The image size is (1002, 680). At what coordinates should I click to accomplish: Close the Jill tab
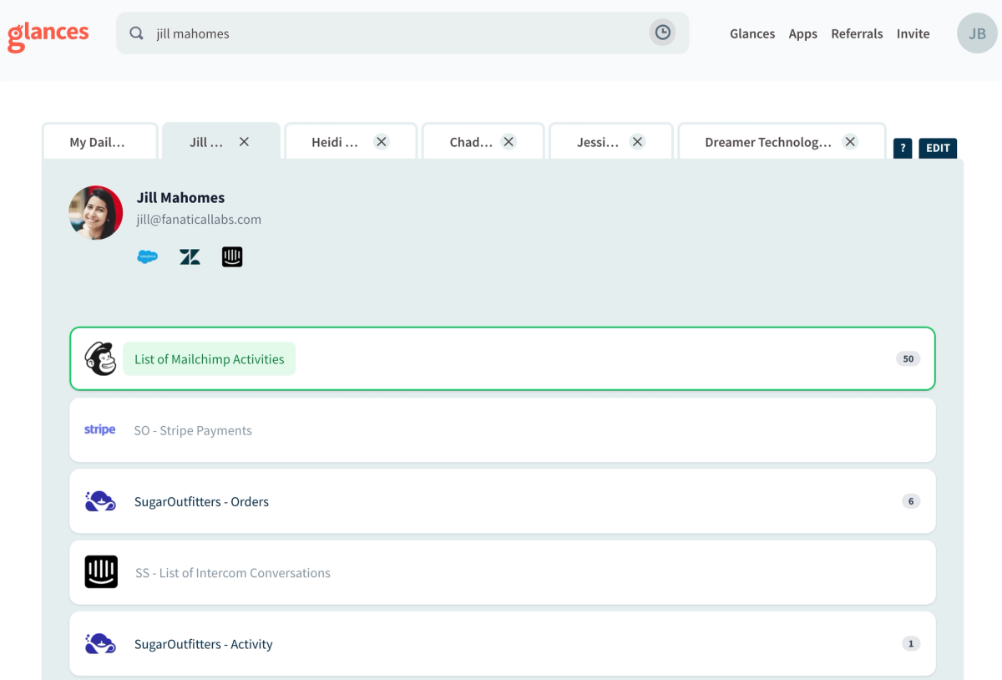point(244,142)
